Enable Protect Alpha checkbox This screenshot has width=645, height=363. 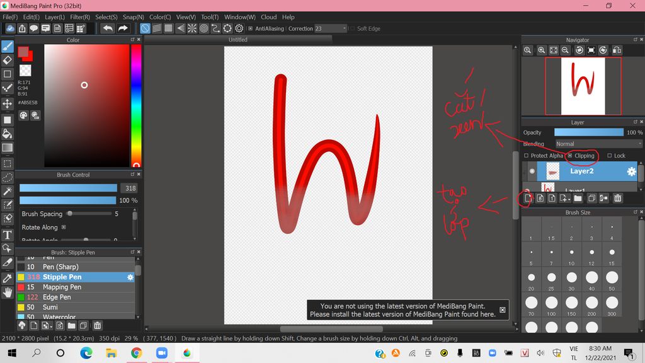tap(526, 156)
